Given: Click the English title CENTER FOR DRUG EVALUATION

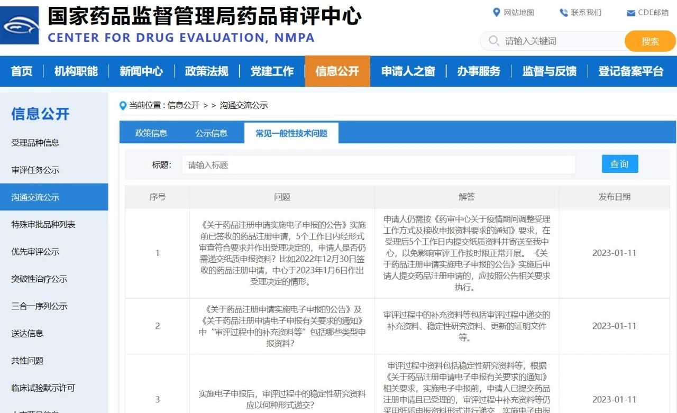Looking at the screenshot, I should point(181,38).
